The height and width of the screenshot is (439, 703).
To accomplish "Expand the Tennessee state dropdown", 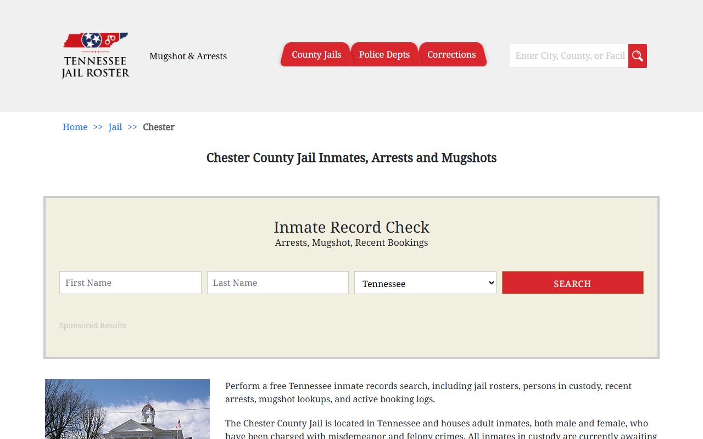I will (425, 283).
